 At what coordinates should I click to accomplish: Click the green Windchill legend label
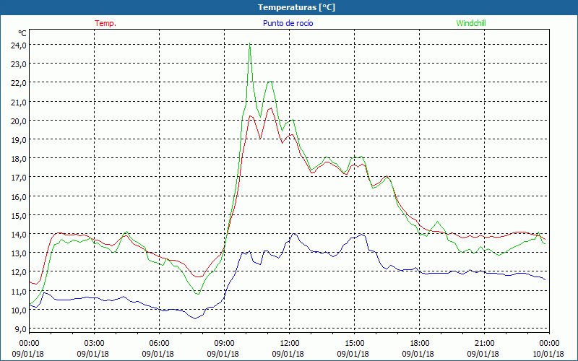point(471,23)
